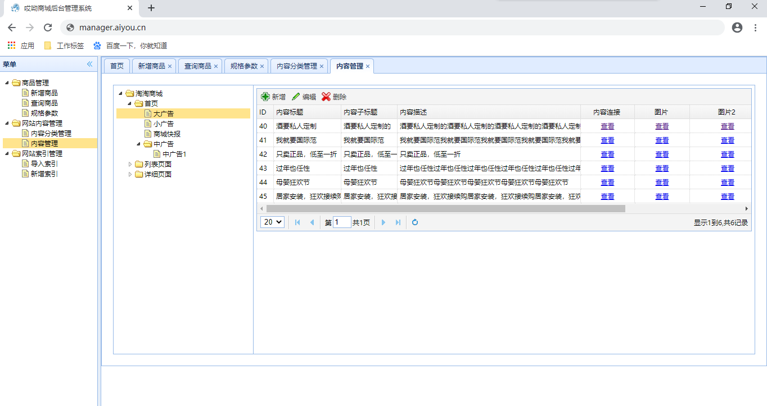Image resolution: width=767 pixels, height=406 pixels.
Task: Switch to the 首页 tab
Action: [x=116, y=66]
